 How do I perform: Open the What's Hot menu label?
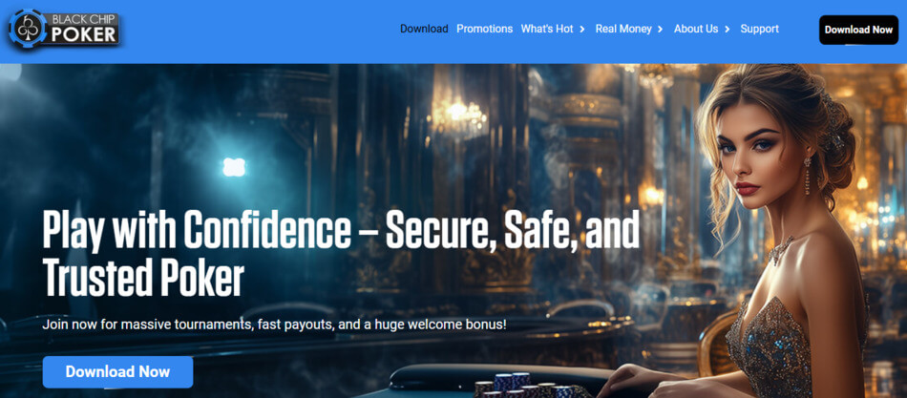pos(547,29)
